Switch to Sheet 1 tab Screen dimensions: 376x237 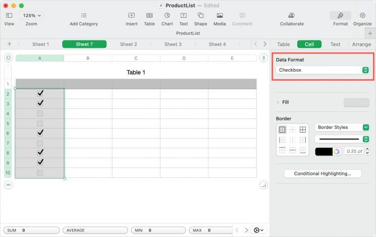coord(40,44)
